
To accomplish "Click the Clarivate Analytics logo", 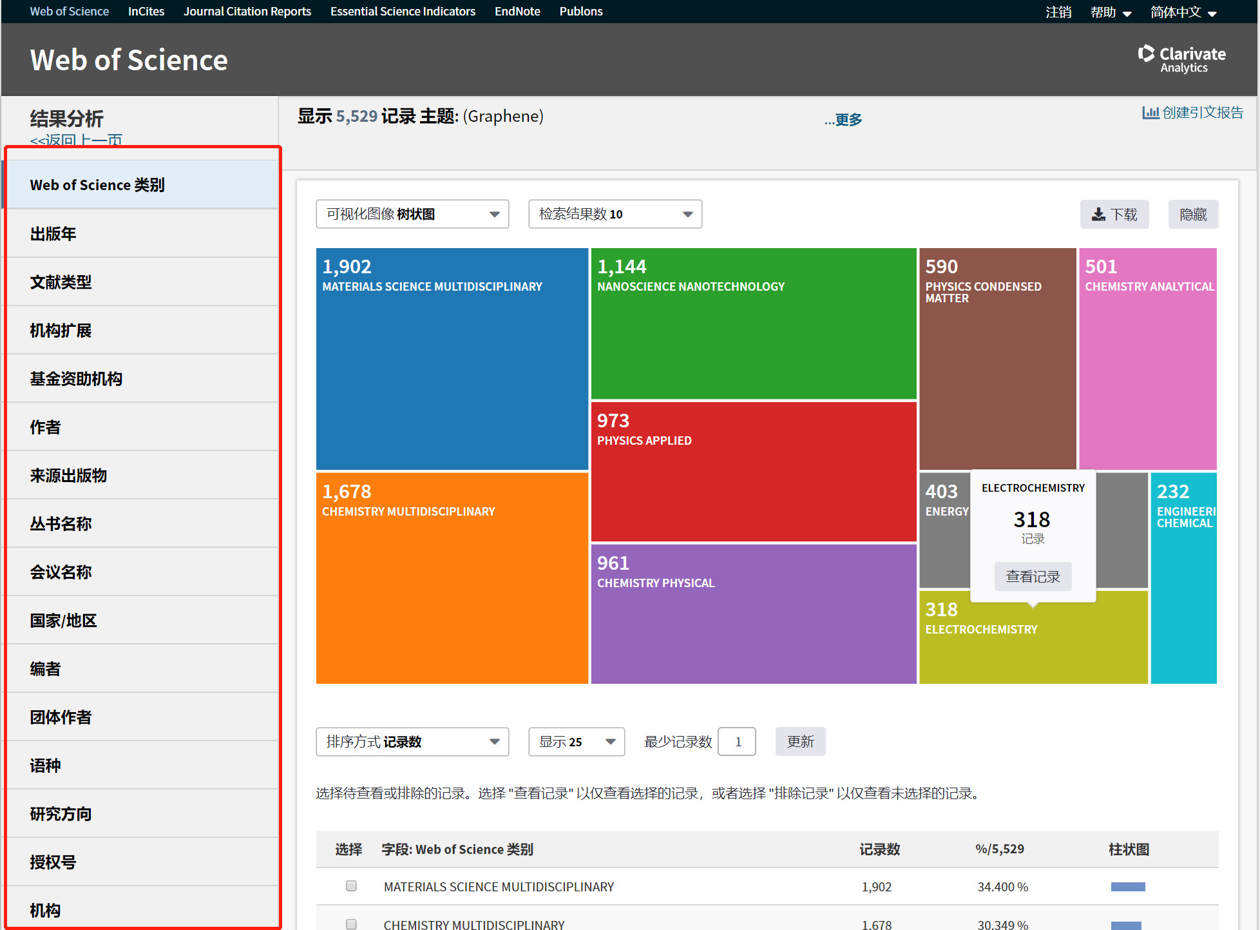I will pyautogui.click(x=1182, y=59).
